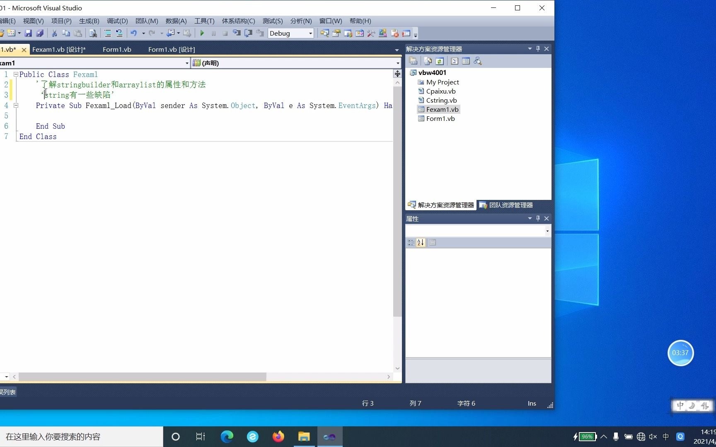The image size is (716, 447).
Task: Click the Cut scissors icon
Action: coord(54,33)
